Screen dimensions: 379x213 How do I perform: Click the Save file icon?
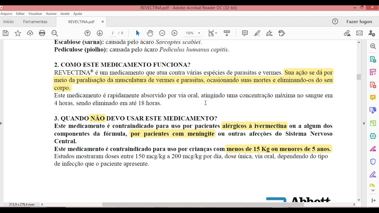pyautogui.click(x=6, y=33)
